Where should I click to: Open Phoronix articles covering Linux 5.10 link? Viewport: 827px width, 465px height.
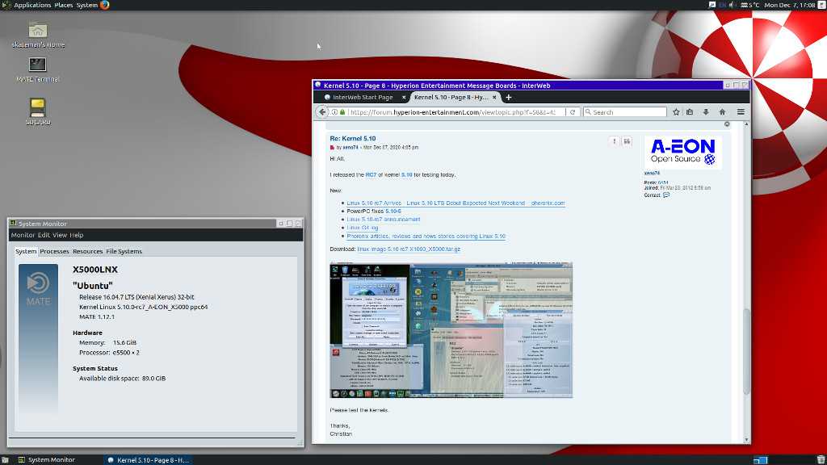tap(426, 237)
